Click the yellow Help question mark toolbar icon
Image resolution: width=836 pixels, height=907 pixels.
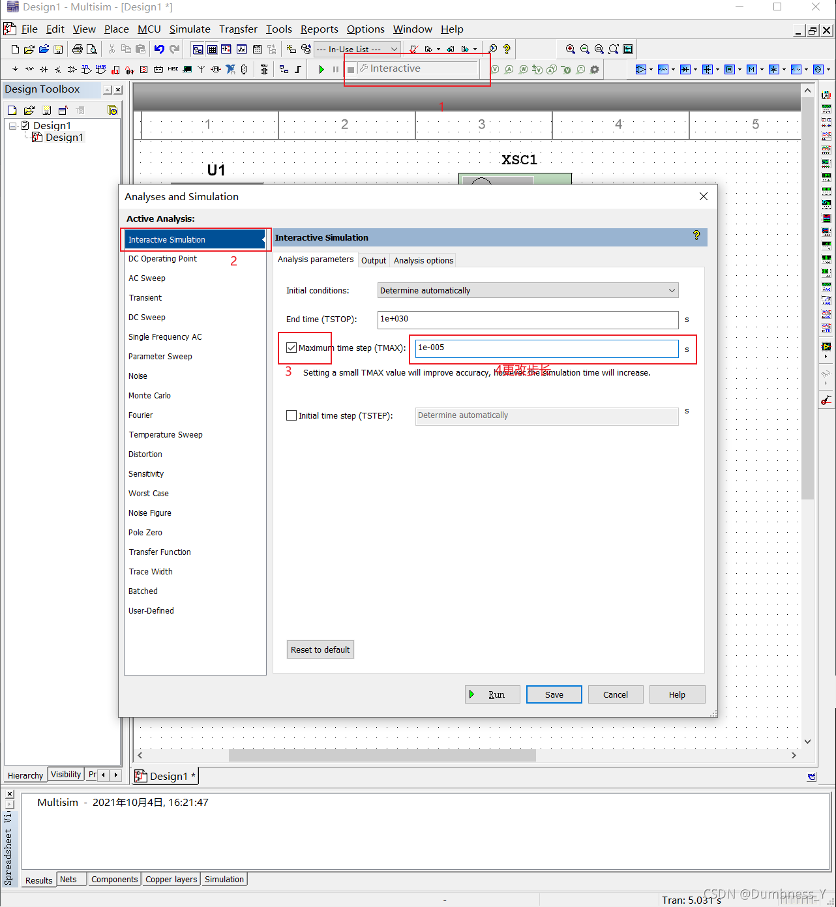pos(507,49)
